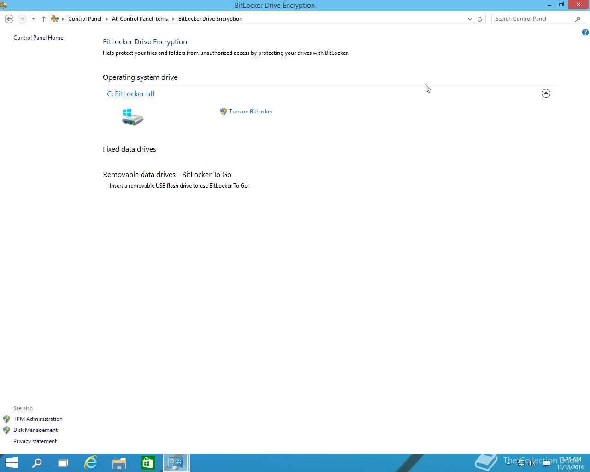Viewport: 590px width, 472px height.
Task: Click shield icon beside Disk Management
Action: (6, 430)
